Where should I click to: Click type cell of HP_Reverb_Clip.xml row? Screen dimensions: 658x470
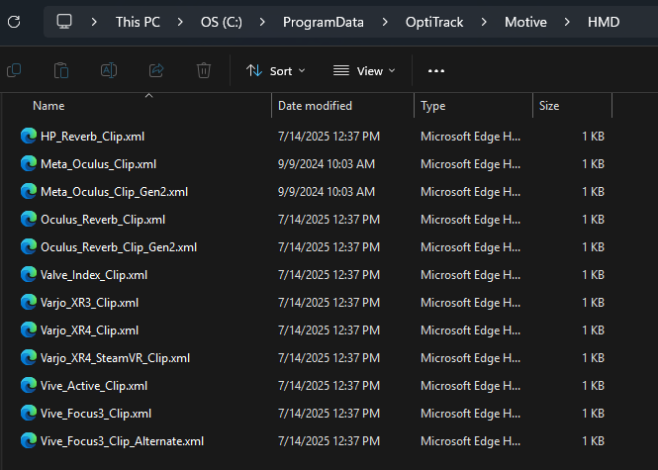coord(470,137)
